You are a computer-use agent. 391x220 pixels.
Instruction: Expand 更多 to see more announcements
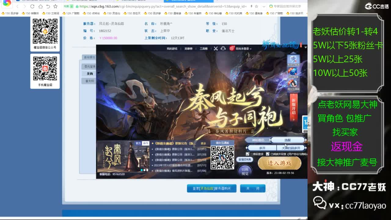point(203,143)
